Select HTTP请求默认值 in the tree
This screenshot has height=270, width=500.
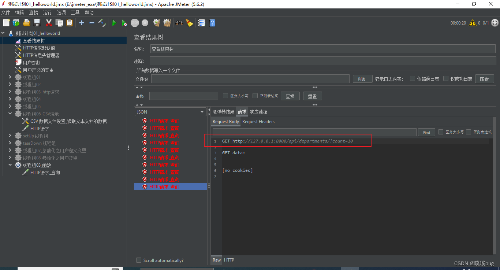[x=39, y=48]
